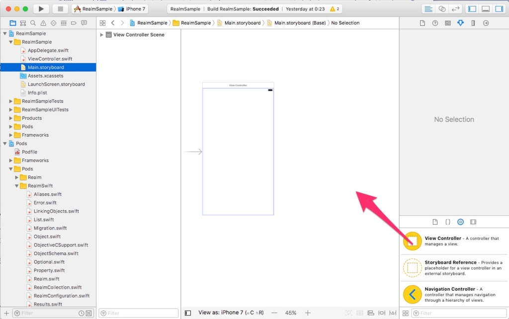Screen dimensions: 509x319
Task: Choose the iPhone 7 run destination
Action: click(x=131, y=9)
